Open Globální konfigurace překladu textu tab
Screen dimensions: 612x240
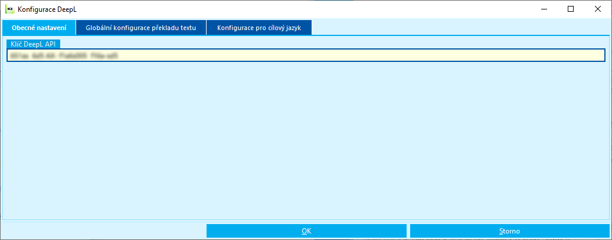141,28
